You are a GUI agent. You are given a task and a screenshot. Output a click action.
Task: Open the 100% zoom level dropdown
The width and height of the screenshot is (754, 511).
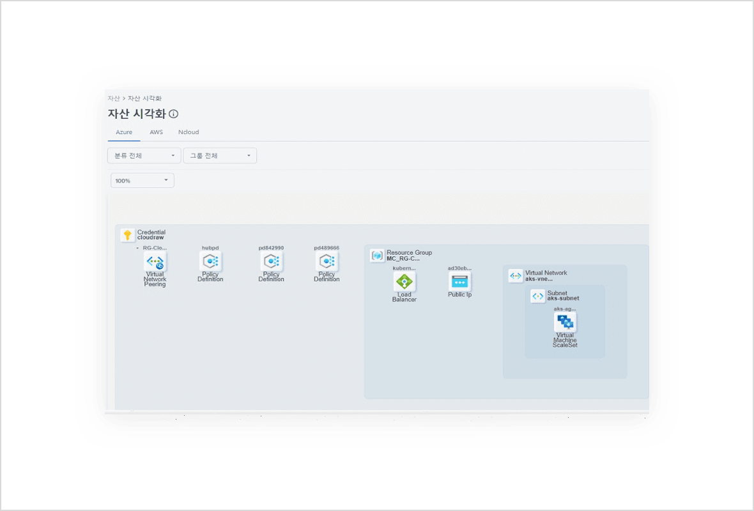pos(142,181)
